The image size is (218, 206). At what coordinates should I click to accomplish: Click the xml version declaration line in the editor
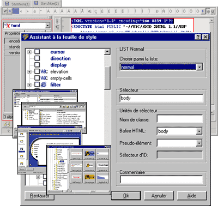click(x=122, y=21)
